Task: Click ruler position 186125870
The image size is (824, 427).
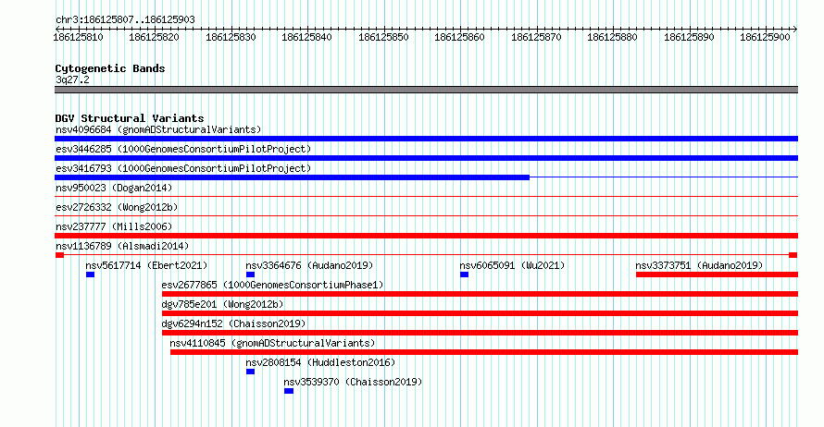Action: tap(537, 37)
